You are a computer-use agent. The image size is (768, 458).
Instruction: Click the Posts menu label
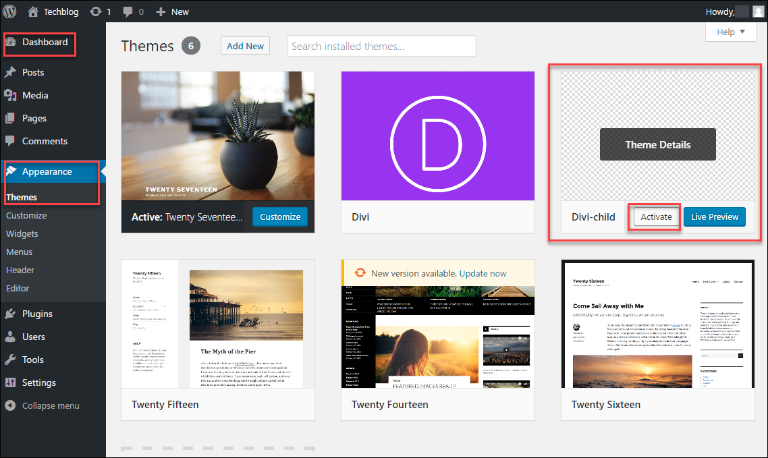click(33, 72)
